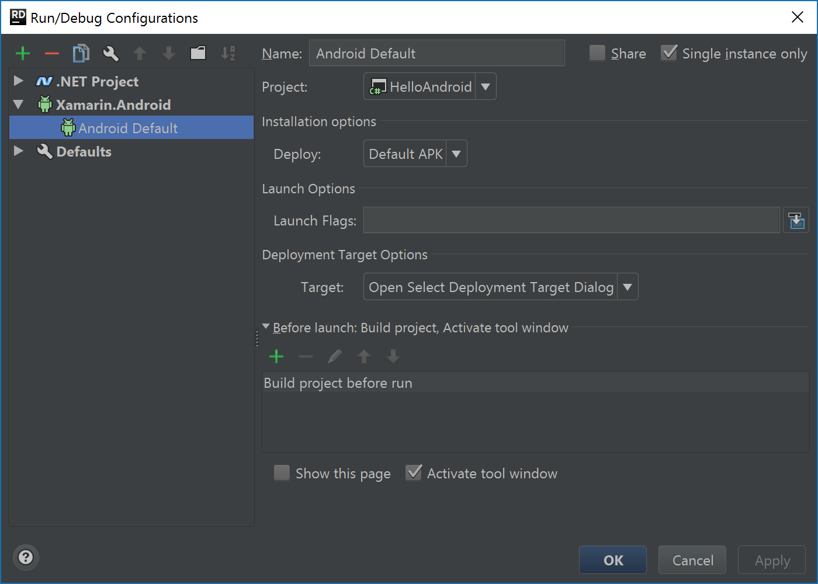Viewport: 818px width, 584px height.
Task: Select Android Default configuration in tree
Action: [x=131, y=127]
